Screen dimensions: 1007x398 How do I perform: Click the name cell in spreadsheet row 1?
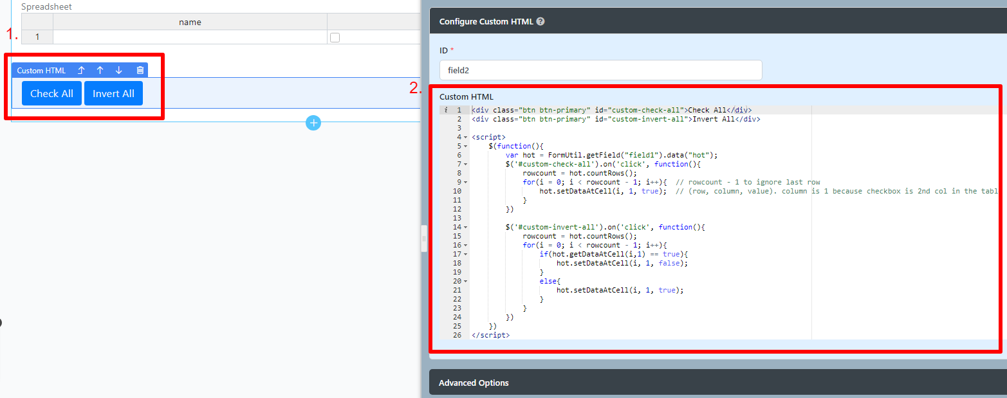190,37
